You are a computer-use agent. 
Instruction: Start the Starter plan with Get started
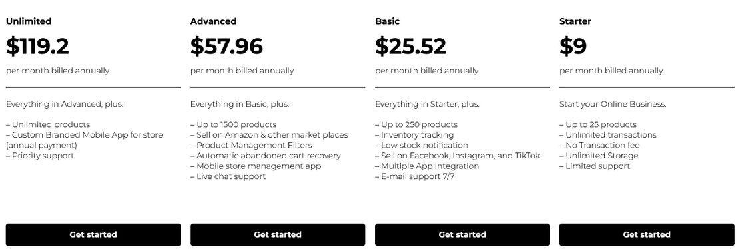[x=647, y=234]
